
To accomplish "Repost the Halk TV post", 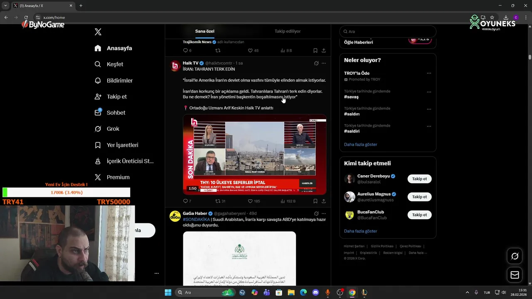I will (x=220, y=201).
